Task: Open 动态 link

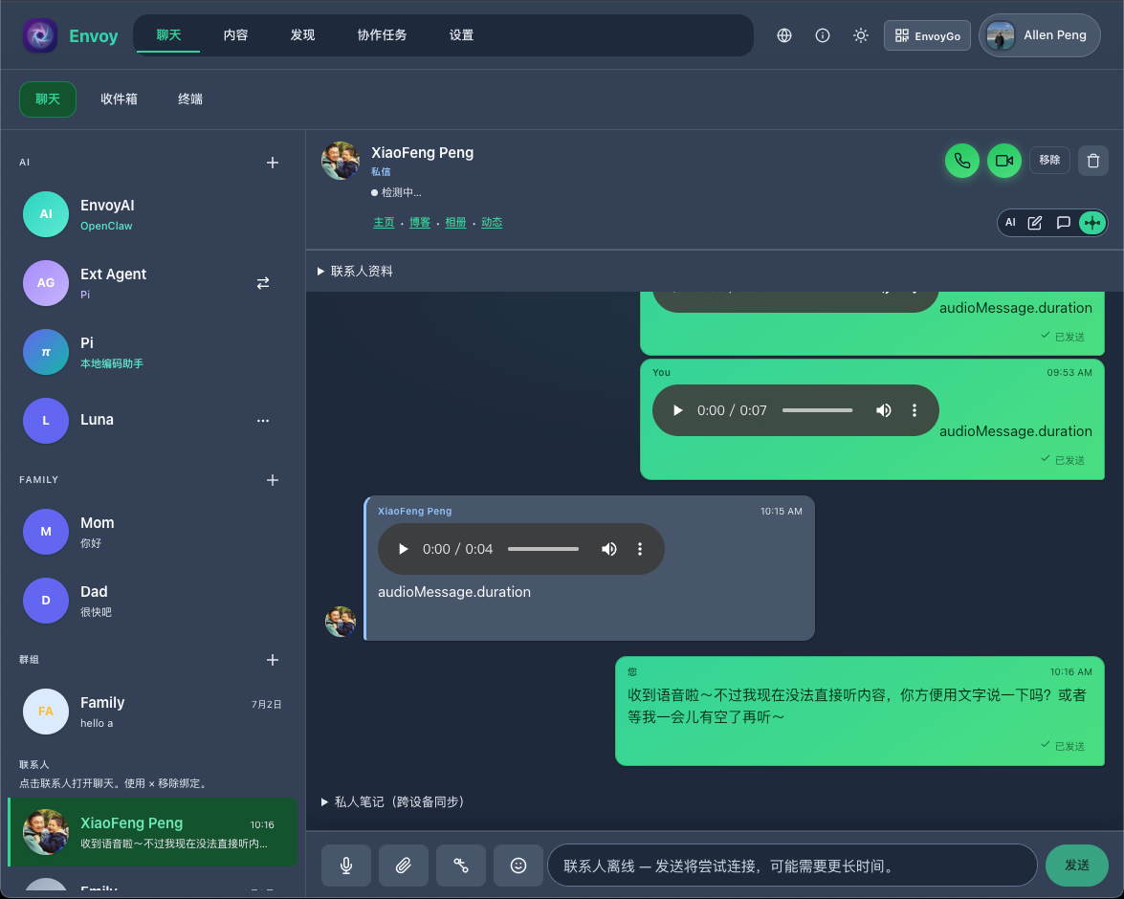Action: click(491, 223)
